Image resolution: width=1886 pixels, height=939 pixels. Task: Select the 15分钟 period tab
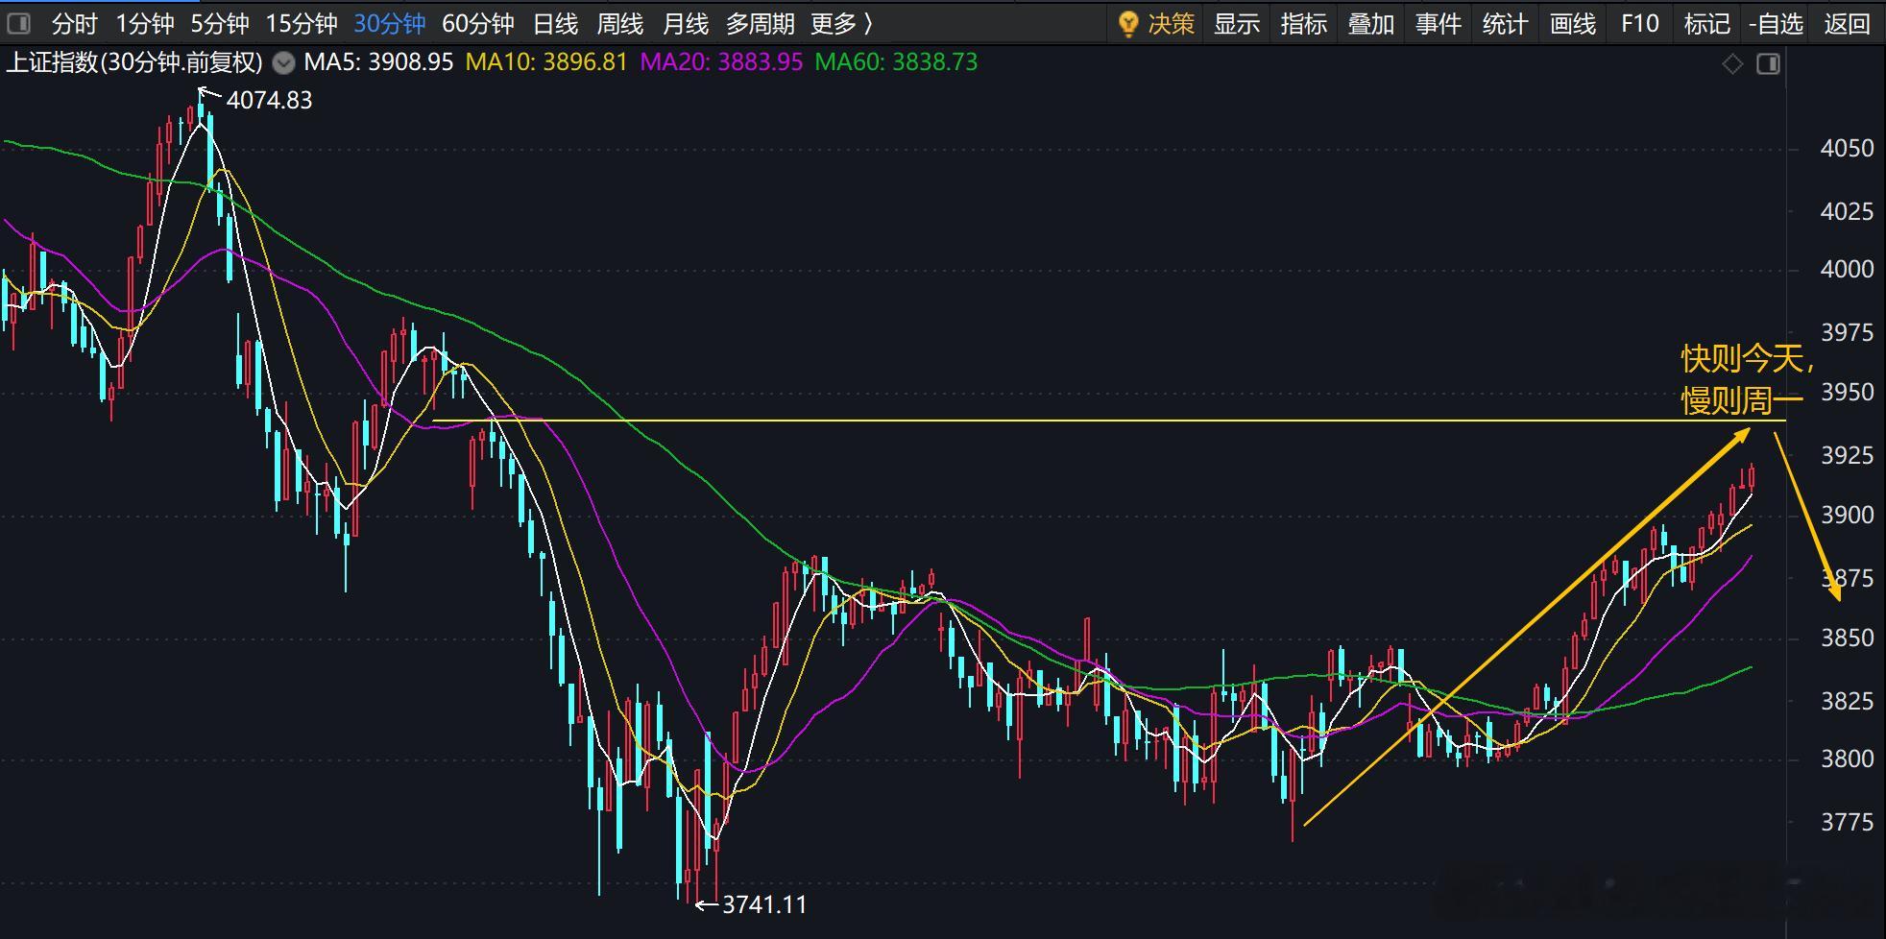(x=301, y=23)
